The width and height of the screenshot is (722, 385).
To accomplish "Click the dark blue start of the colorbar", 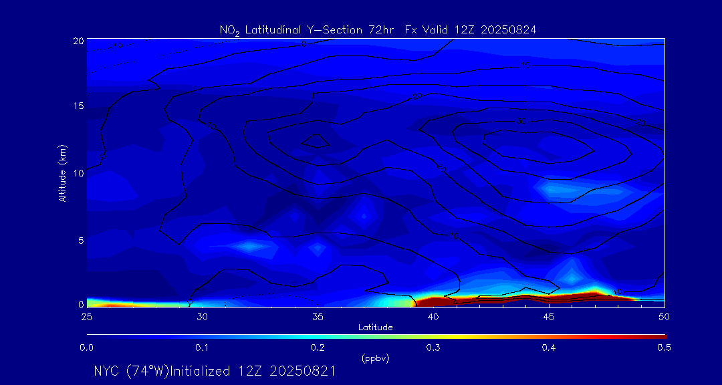I will point(92,336).
